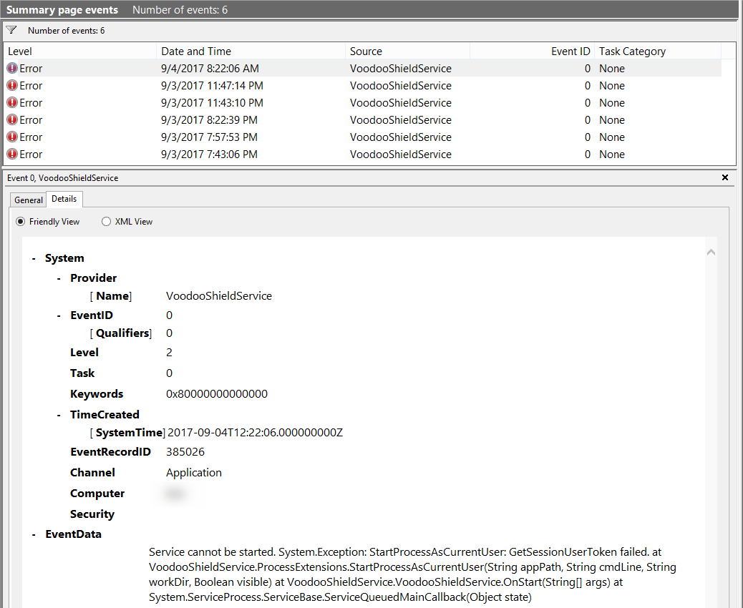Click the Keywords label in details
Screen dimensions: 743x608
coord(97,394)
